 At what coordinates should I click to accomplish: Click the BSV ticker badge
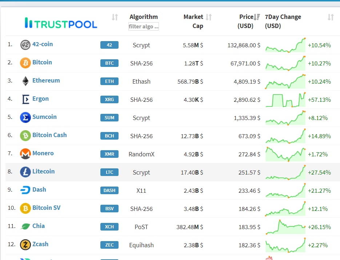[109, 209]
